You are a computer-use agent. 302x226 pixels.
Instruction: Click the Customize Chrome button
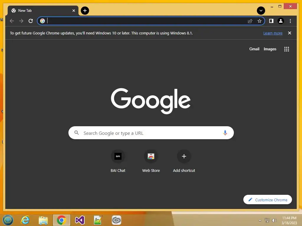point(267,200)
